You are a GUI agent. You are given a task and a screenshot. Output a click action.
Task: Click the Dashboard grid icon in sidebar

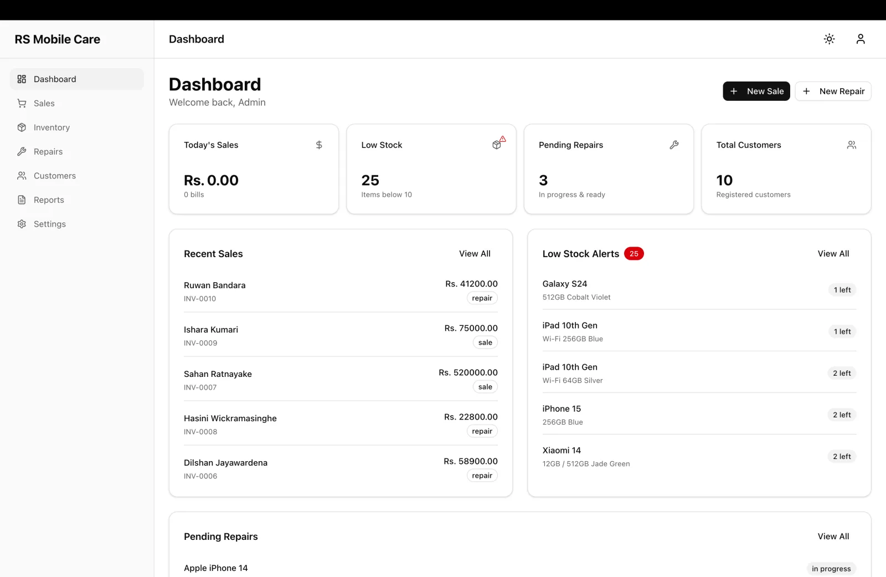(x=22, y=79)
